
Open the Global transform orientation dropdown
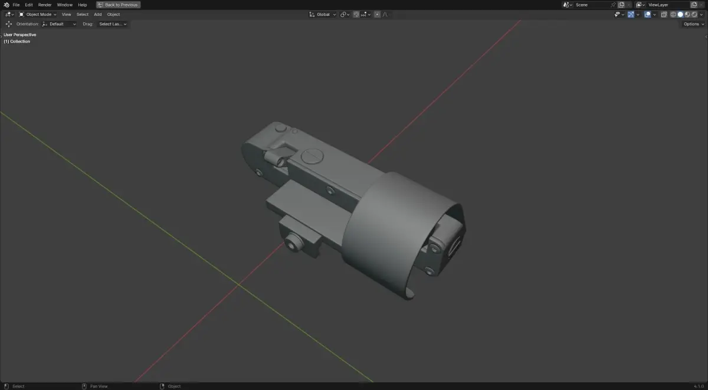(323, 14)
